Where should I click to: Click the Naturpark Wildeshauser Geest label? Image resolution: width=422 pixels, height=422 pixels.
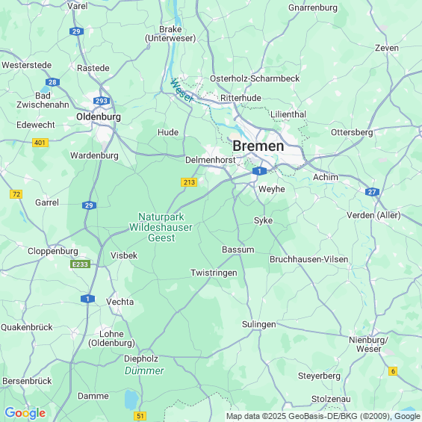(x=161, y=227)
